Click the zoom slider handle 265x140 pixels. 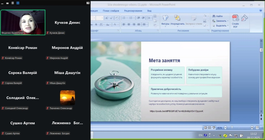coord(232,128)
